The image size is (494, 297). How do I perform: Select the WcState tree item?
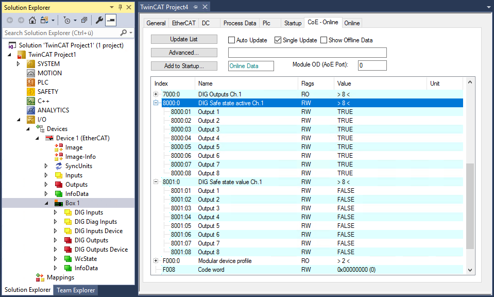pyautogui.click(x=86, y=259)
